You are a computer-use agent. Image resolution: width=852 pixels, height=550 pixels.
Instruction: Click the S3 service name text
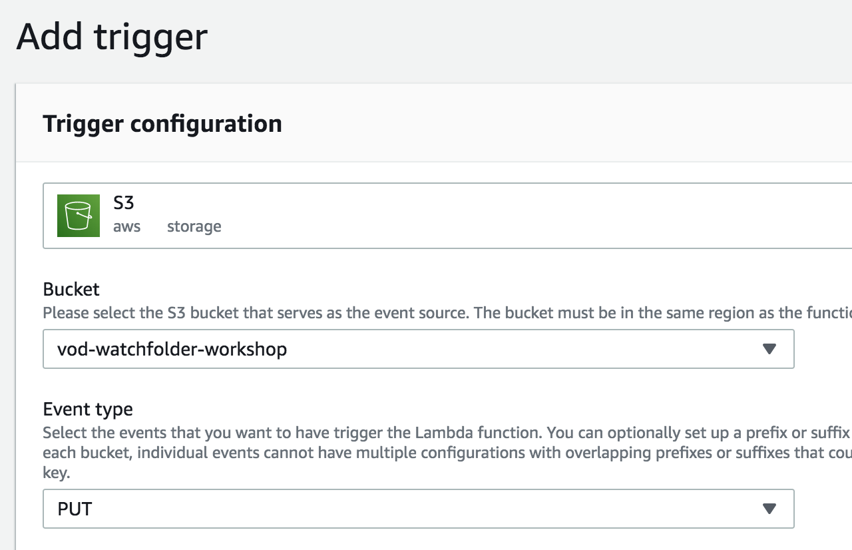coord(124,202)
